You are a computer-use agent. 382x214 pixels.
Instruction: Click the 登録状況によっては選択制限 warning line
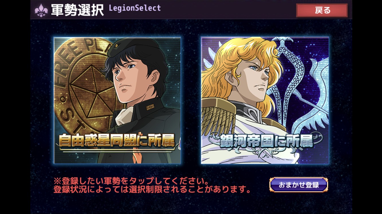coord(152,189)
